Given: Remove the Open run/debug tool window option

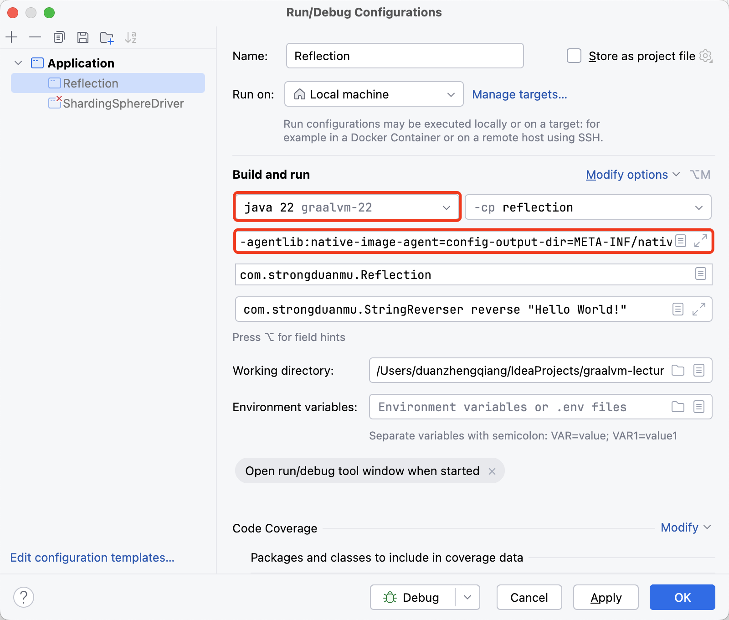Looking at the screenshot, I should [492, 471].
